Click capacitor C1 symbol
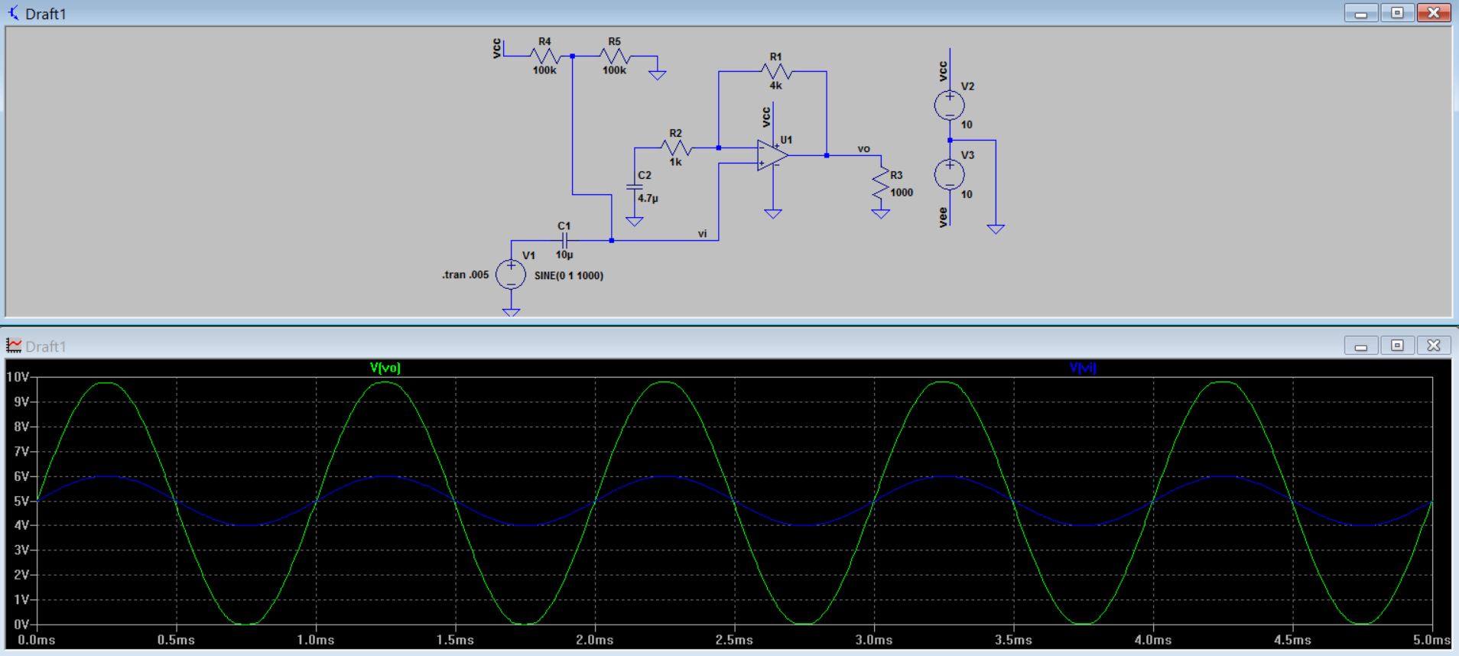The height and width of the screenshot is (656, 1459). click(x=564, y=240)
